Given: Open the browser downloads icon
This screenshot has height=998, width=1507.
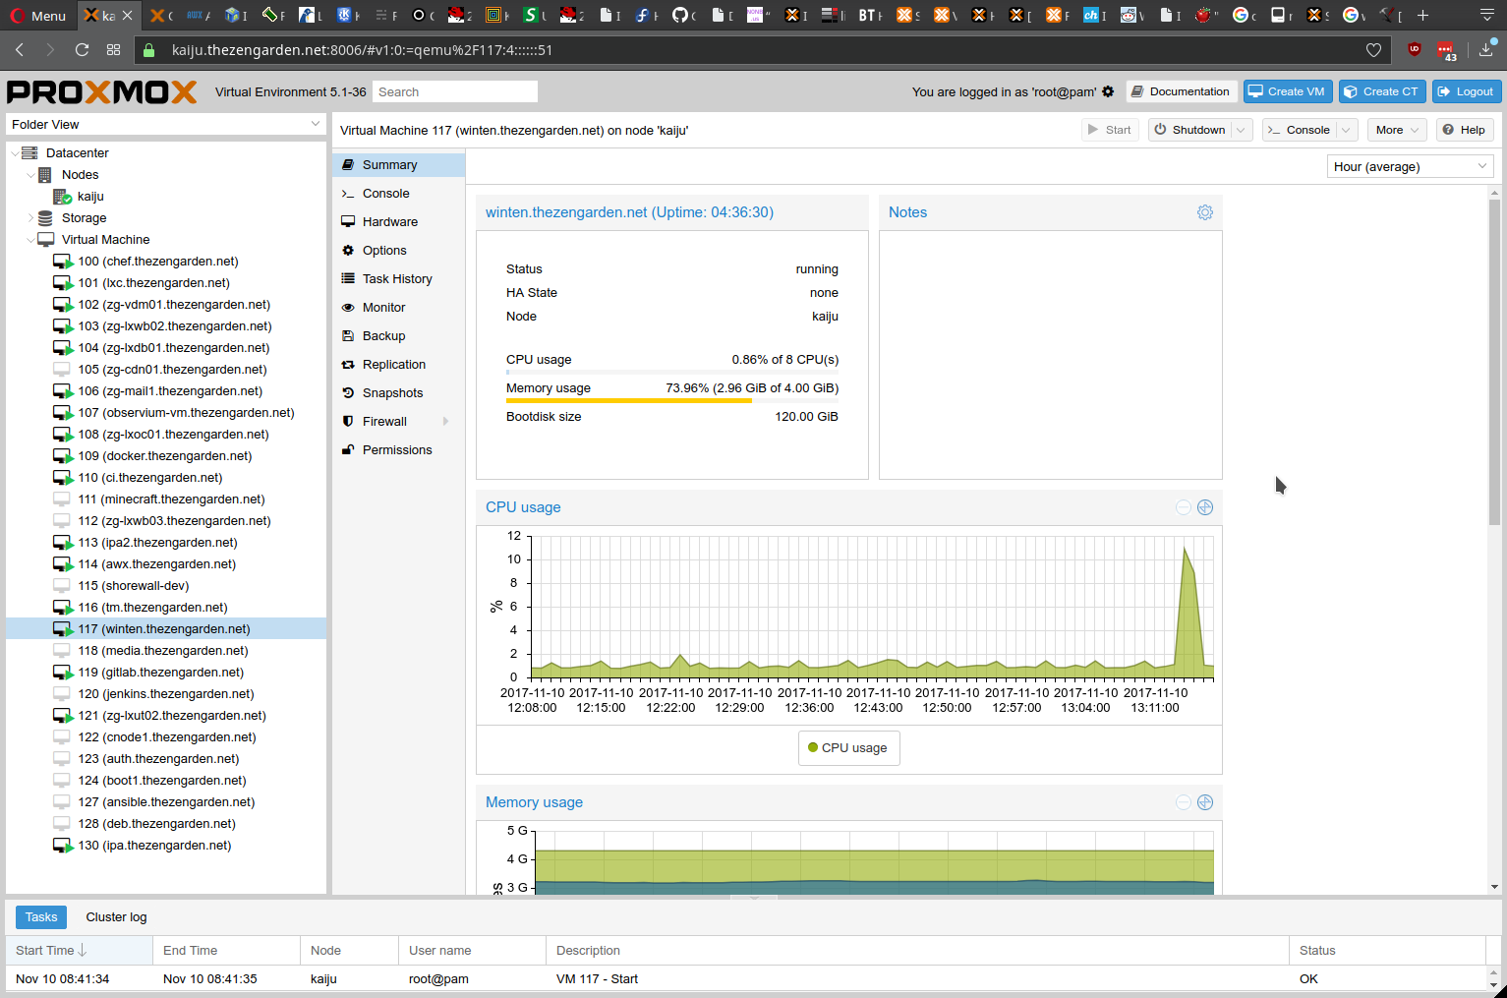Looking at the screenshot, I should coord(1486,49).
